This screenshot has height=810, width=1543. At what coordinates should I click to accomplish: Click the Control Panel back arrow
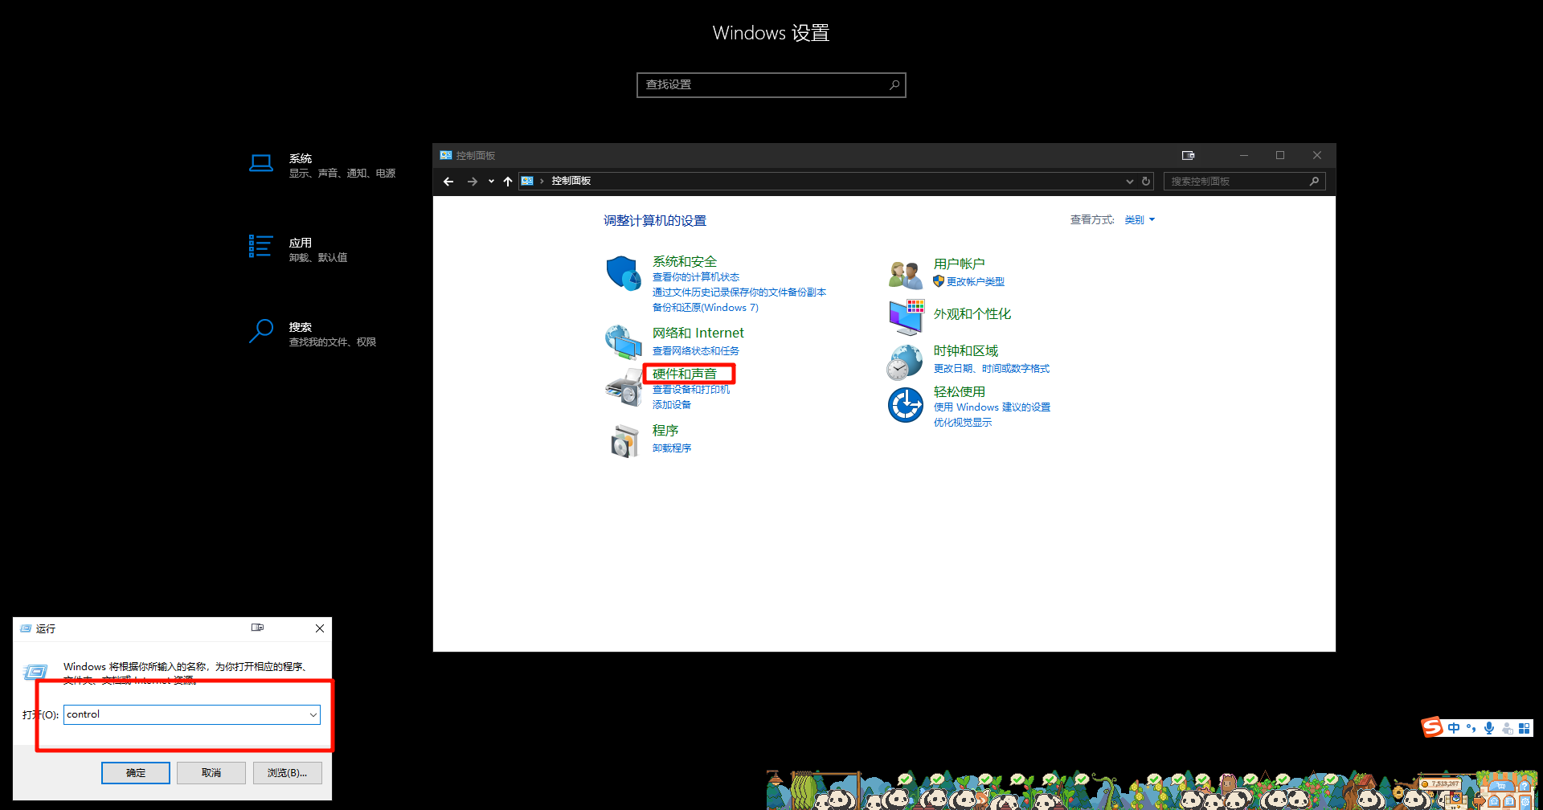pos(448,182)
